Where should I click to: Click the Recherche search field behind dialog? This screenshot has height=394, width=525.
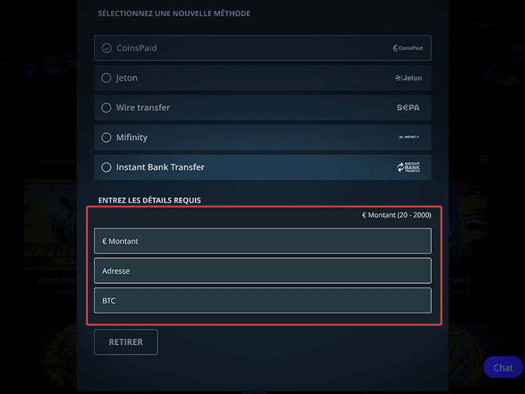pos(57,162)
